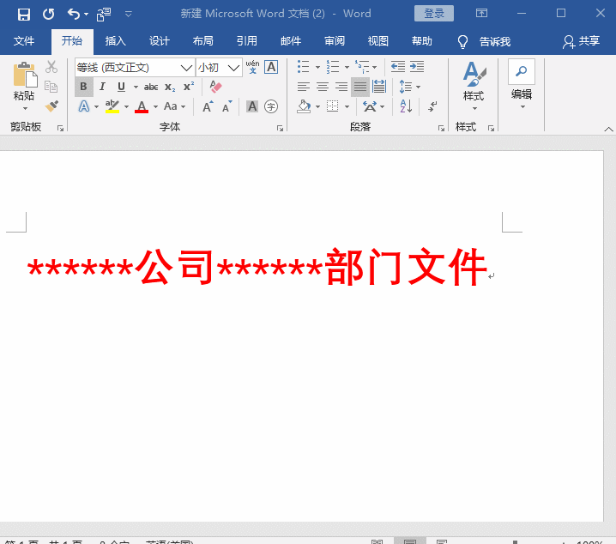Decrease font size with A down icon

pos(227,106)
